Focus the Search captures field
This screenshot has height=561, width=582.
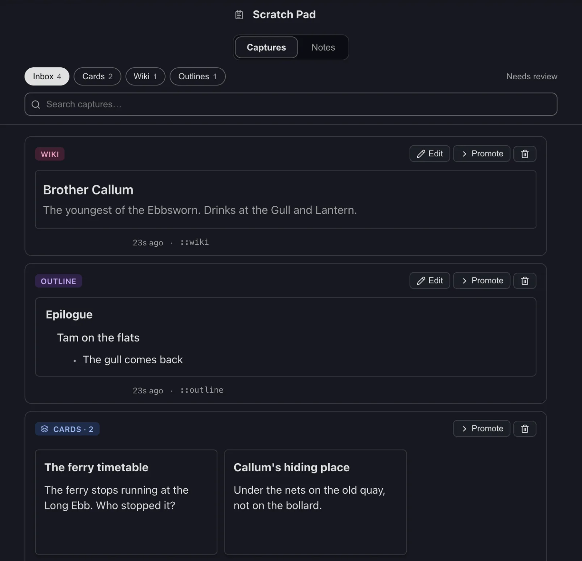(291, 104)
